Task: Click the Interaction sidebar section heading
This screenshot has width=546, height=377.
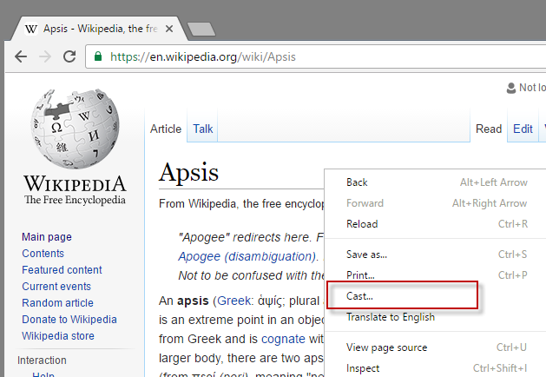Action: point(42,360)
